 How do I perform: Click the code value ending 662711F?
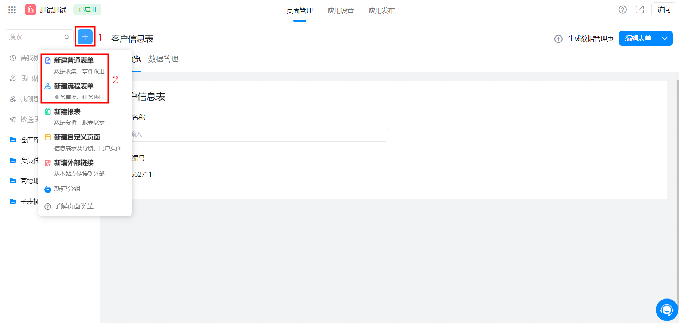coord(143,174)
